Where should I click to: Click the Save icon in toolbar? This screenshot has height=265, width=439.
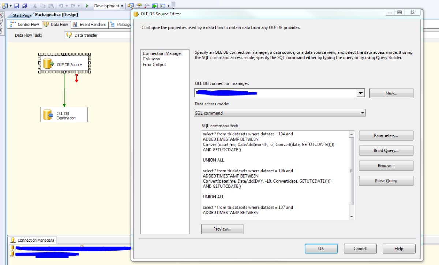pyautogui.click(x=17, y=6)
